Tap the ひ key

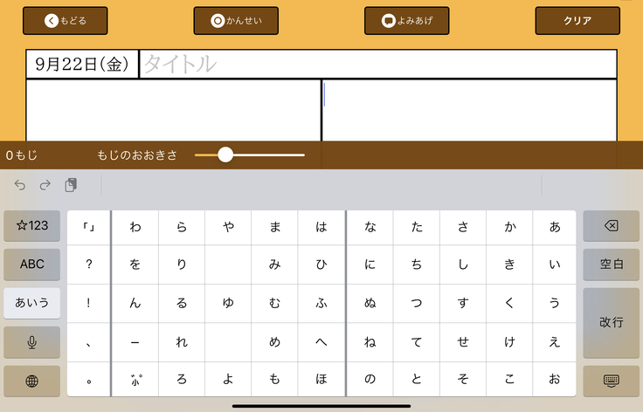point(321,264)
